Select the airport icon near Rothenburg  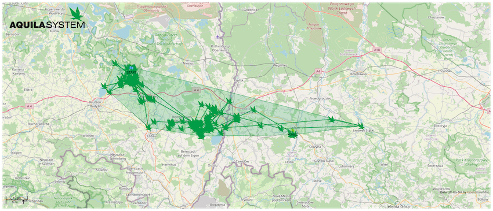(x=217, y=36)
